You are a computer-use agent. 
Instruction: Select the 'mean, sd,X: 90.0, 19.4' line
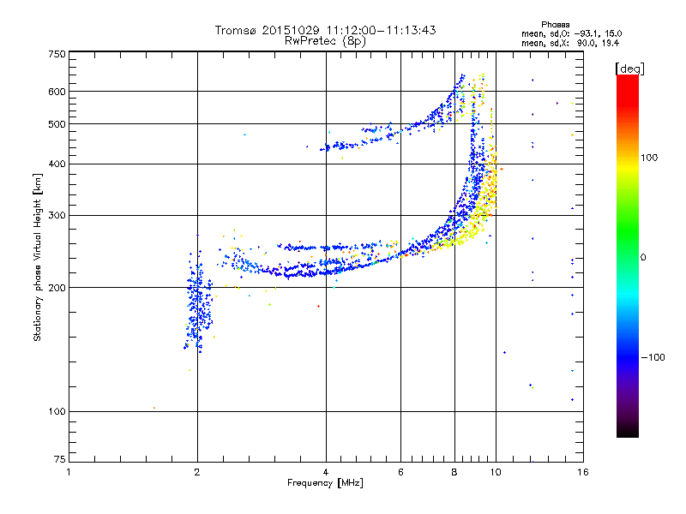pyautogui.click(x=570, y=43)
